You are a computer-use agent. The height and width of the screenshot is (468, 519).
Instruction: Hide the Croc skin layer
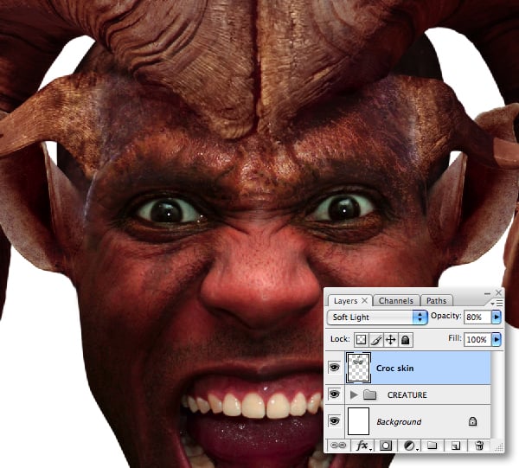[334, 368]
